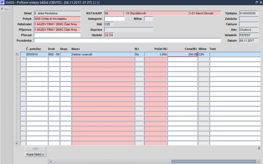
Task: Click the Převzal input field
Action: [x=57, y=35]
